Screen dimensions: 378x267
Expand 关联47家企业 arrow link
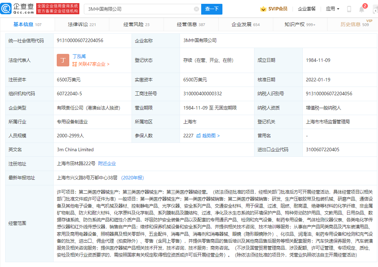pyautogui.click(x=94, y=64)
